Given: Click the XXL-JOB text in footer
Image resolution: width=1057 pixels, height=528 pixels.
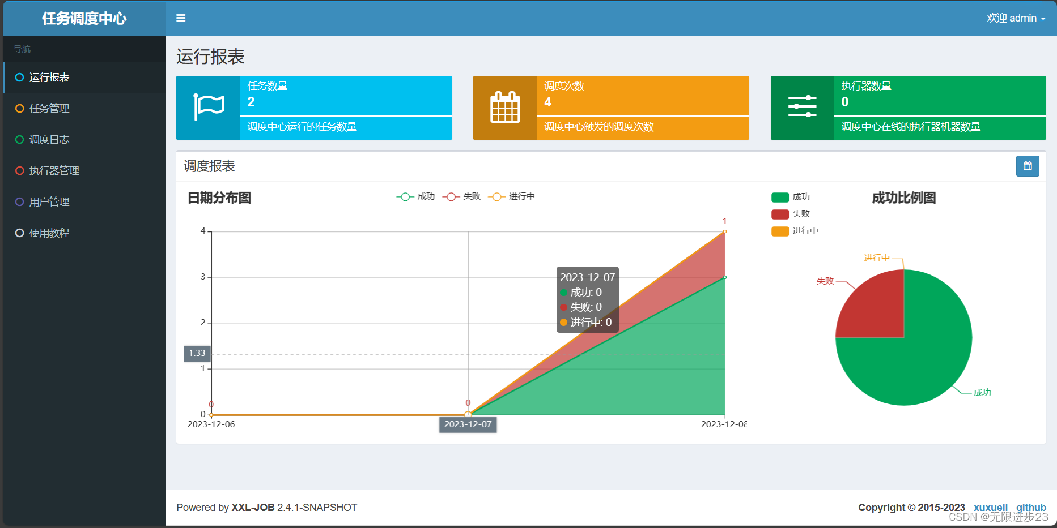Looking at the screenshot, I should coord(253,508).
